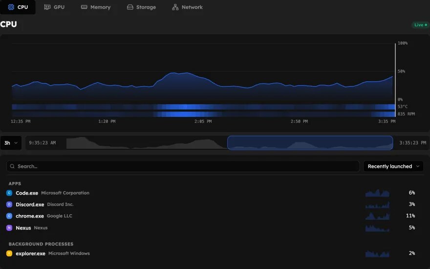The width and height of the screenshot is (430, 269).
Task: Click the Discord.exe usage sparkline
Action: point(377,204)
